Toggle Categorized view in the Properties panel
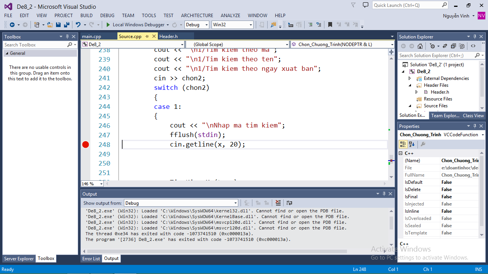Image resolution: width=488 pixels, height=274 pixels. pyautogui.click(x=403, y=144)
